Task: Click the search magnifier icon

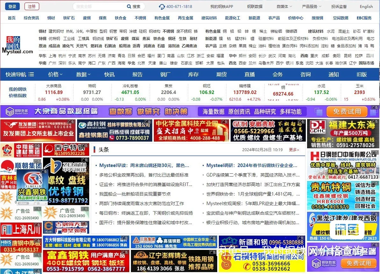Action: coord(129,6)
